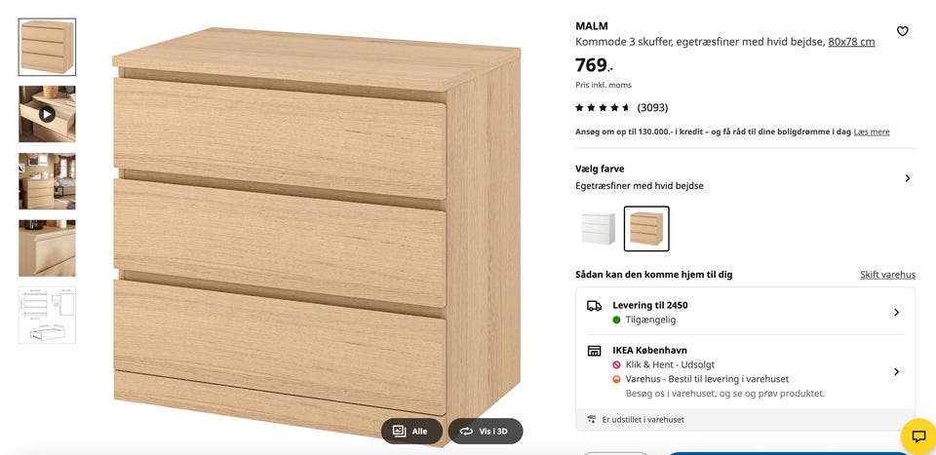Viewport: 936px width, 455px height.
Task: Select the close-up drawer detail thumbnail
Action: (47, 248)
